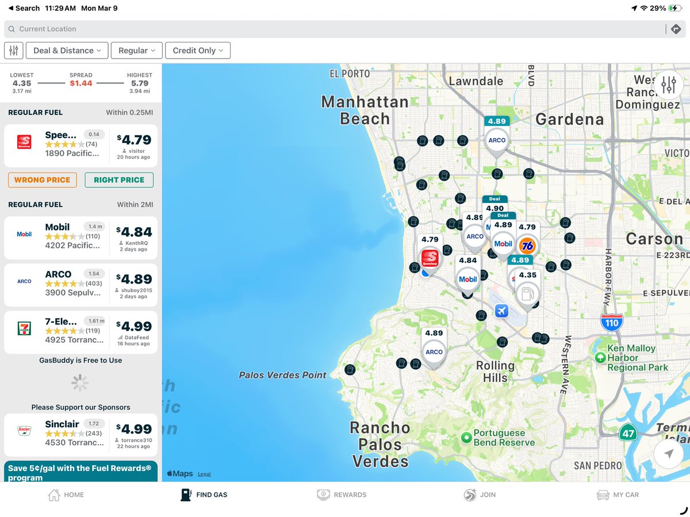Tap the Highway 47 shield
The height and width of the screenshot is (517, 690).
(628, 432)
